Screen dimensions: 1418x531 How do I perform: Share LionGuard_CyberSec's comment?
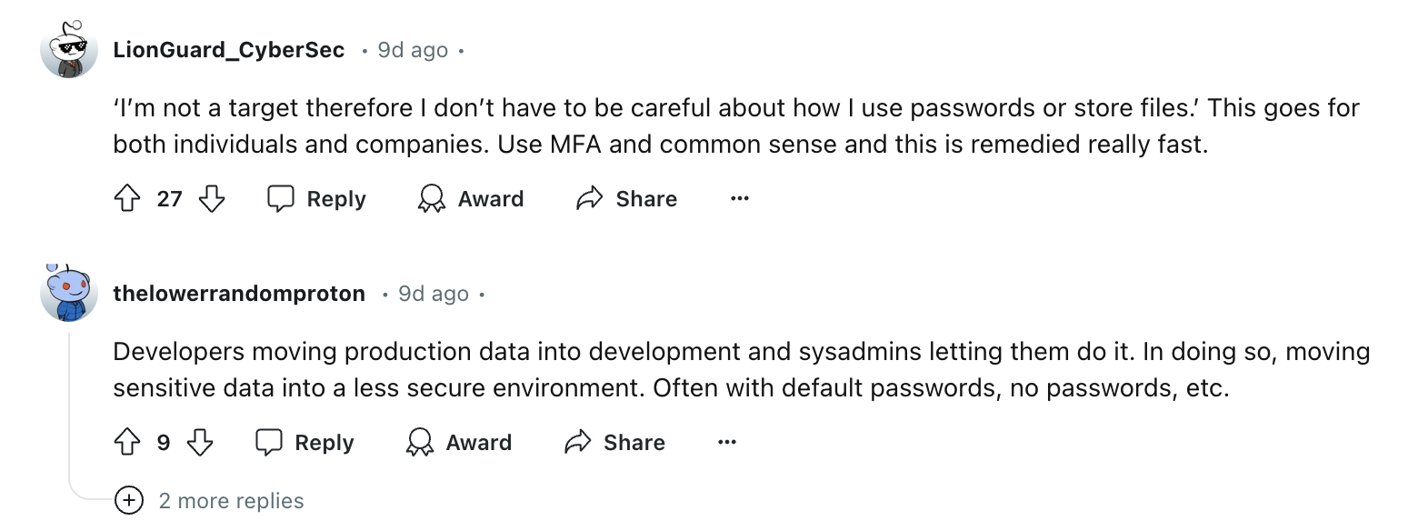pyautogui.click(x=627, y=199)
